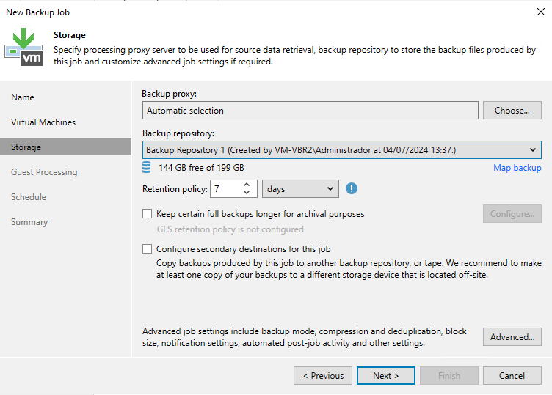Tick Configure secondary destinations for this job
This screenshot has width=552, height=395.
(147, 249)
